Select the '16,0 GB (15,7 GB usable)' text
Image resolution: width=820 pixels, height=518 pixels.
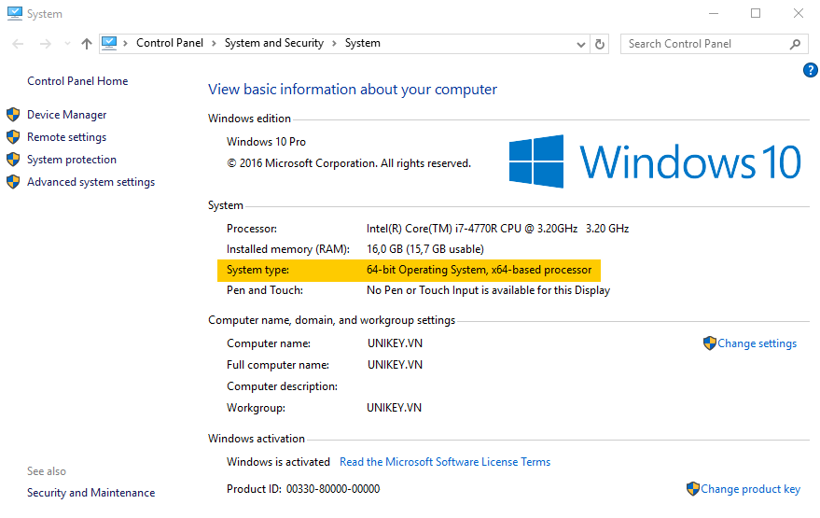tap(425, 249)
